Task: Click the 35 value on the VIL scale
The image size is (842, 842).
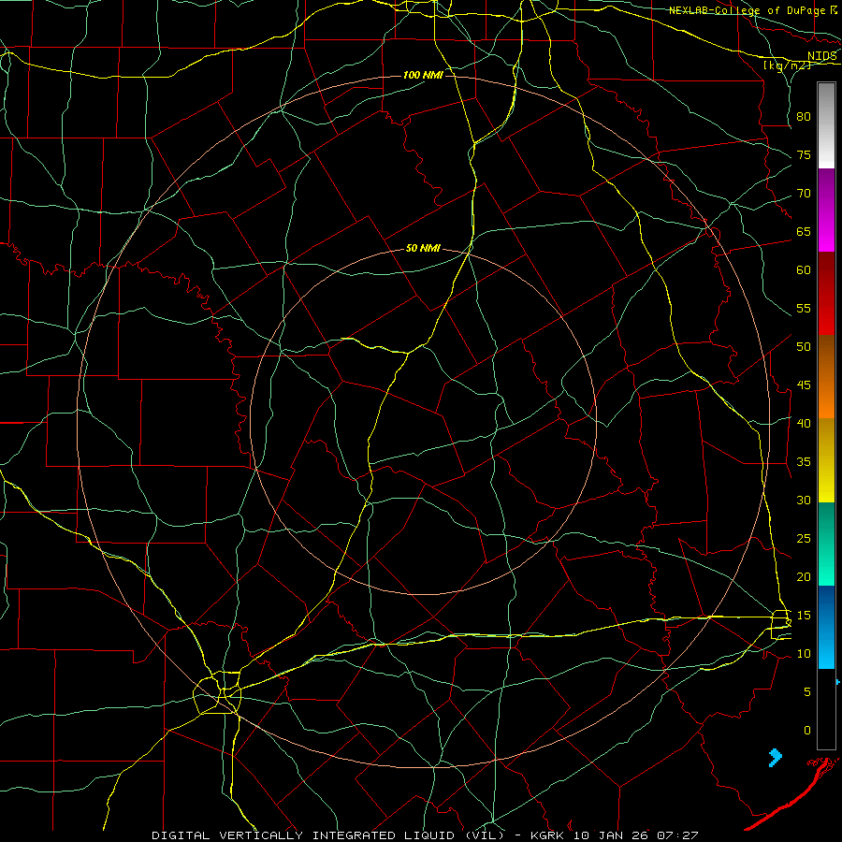Action: click(804, 462)
